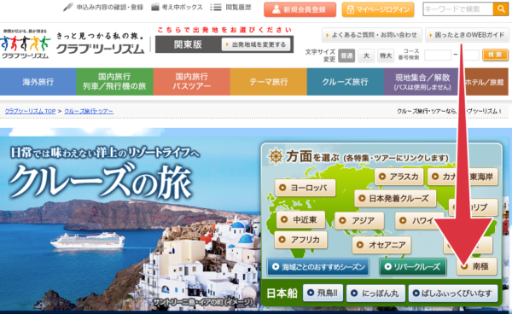
Task: Click the ヨーロッパ destination button
Action: pos(305,188)
